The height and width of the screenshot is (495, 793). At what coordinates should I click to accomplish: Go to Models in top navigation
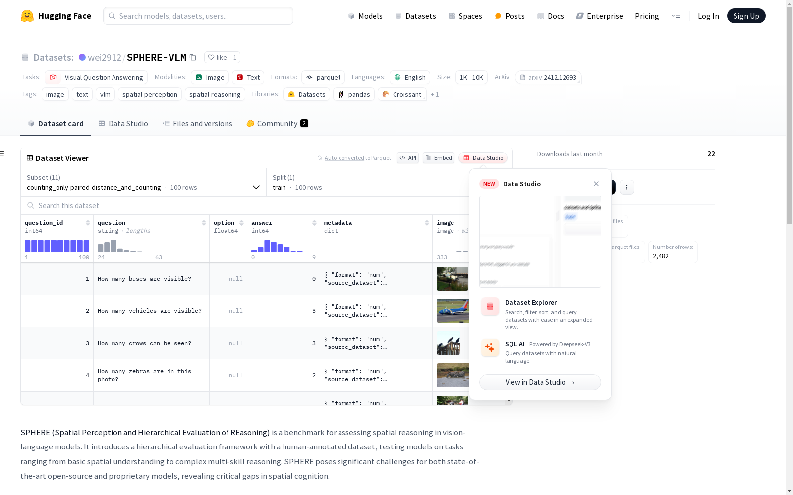(365, 16)
